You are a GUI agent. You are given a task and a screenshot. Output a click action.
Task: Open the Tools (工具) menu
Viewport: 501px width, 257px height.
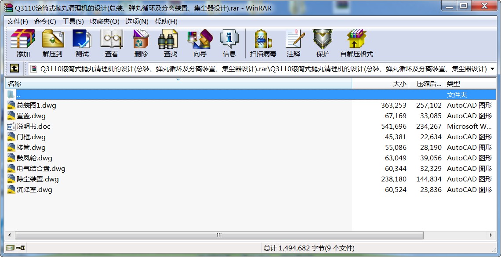[73, 22]
